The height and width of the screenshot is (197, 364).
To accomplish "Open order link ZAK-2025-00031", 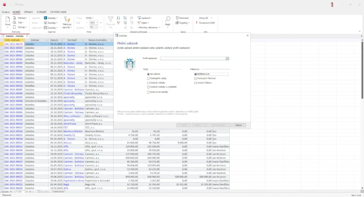I will [x=13, y=146].
